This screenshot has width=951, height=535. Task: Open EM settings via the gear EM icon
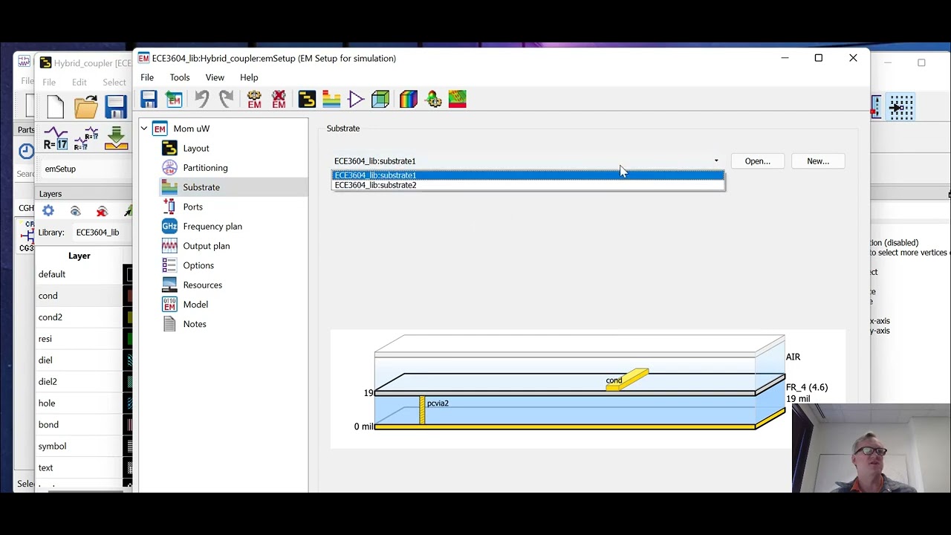pyautogui.click(x=254, y=100)
